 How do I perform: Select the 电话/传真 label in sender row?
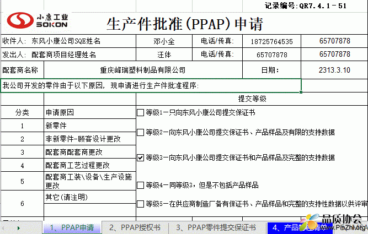click(217, 55)
